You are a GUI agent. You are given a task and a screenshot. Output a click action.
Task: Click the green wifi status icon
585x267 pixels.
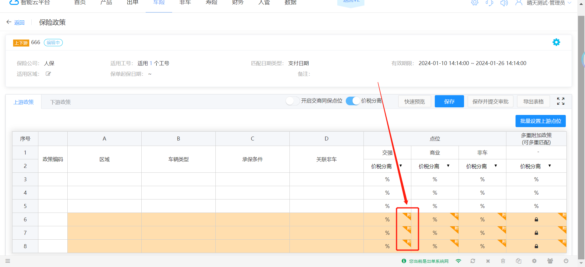[458, 261]
